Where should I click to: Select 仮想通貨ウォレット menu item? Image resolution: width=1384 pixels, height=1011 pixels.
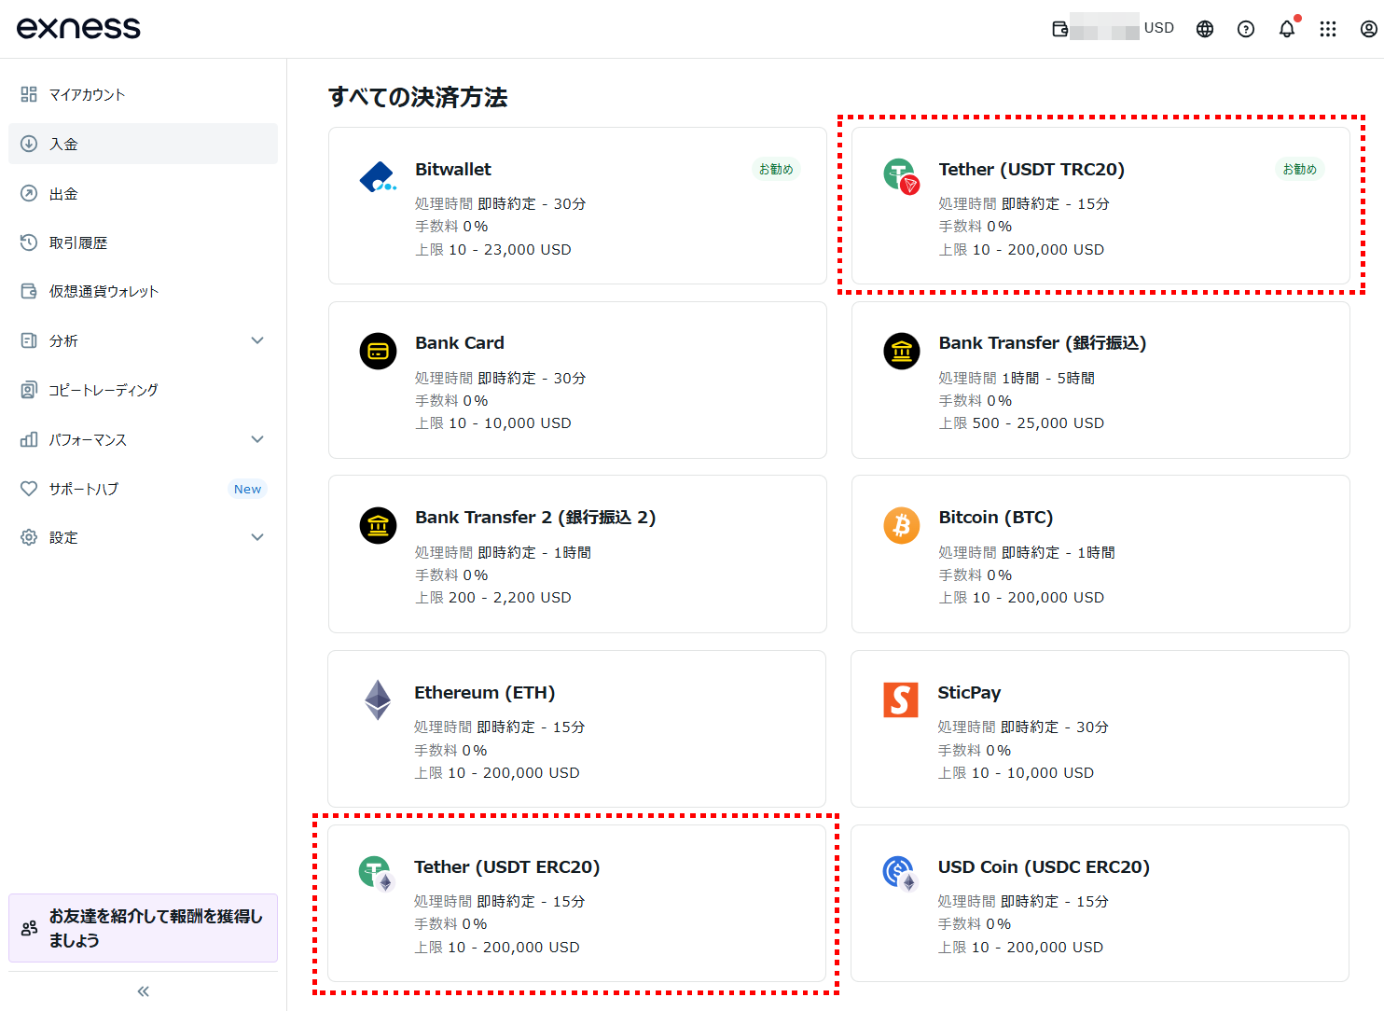(104, 292)
